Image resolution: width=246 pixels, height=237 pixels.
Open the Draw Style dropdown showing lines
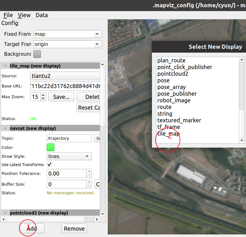pos(69,157)
